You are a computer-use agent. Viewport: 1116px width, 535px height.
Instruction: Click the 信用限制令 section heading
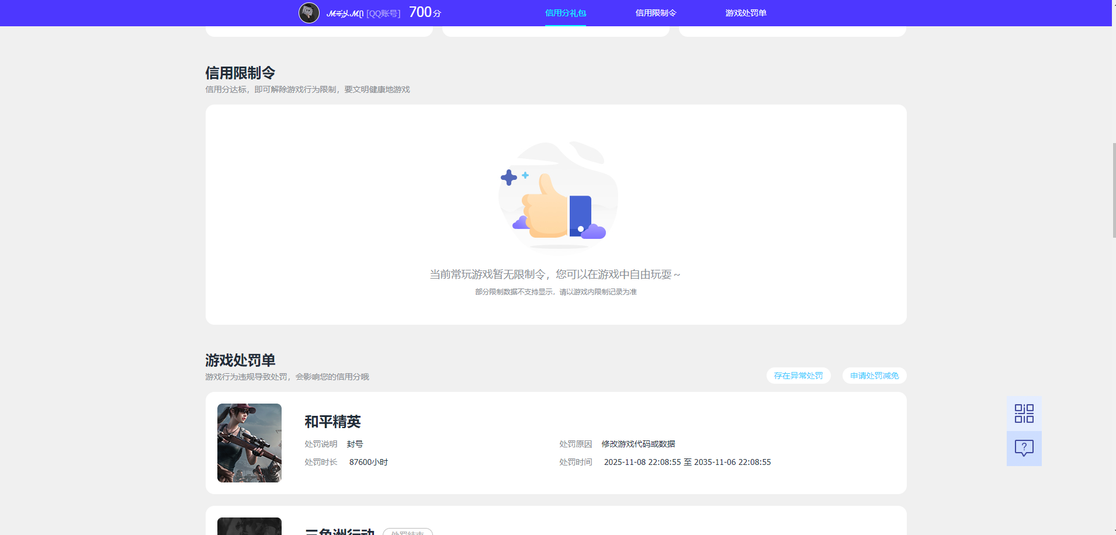click(240, 72)
